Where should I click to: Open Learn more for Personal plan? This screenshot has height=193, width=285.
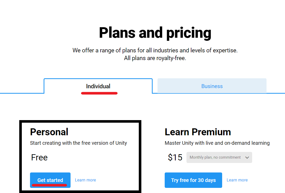coord(85,180)
